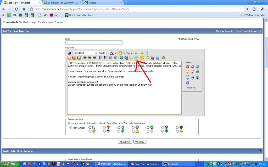This screenshot has width=268, height=167.
Task: Click the [Weitere] smileys link
Action: (191, 88)
